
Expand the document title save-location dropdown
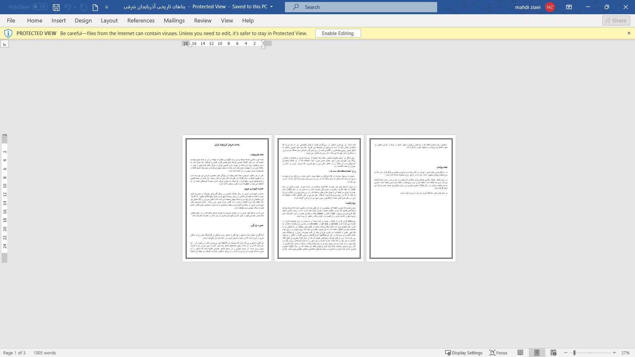point(272,7)
